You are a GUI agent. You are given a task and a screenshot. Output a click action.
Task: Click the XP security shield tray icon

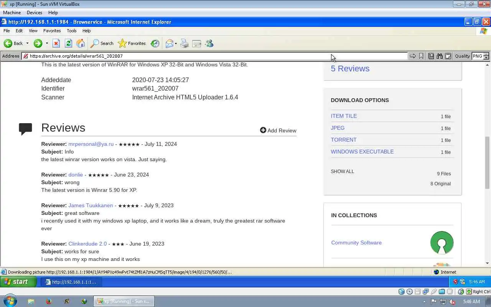[x=455, y=282]
